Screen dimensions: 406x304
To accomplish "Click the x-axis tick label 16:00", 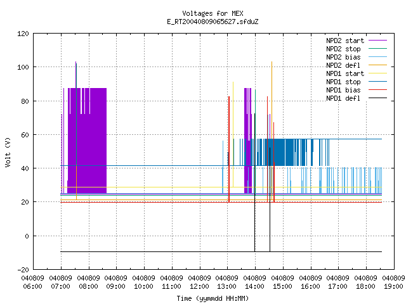I will 310,286.
